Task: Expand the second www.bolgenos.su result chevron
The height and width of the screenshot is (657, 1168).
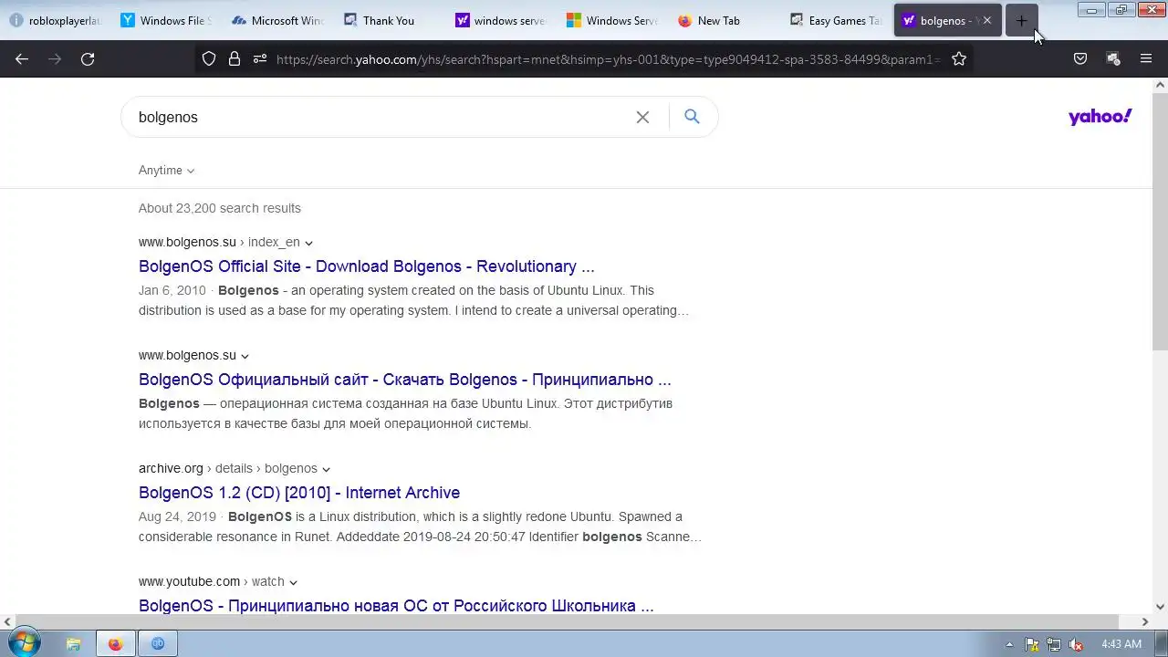Action: click(245, 356)
